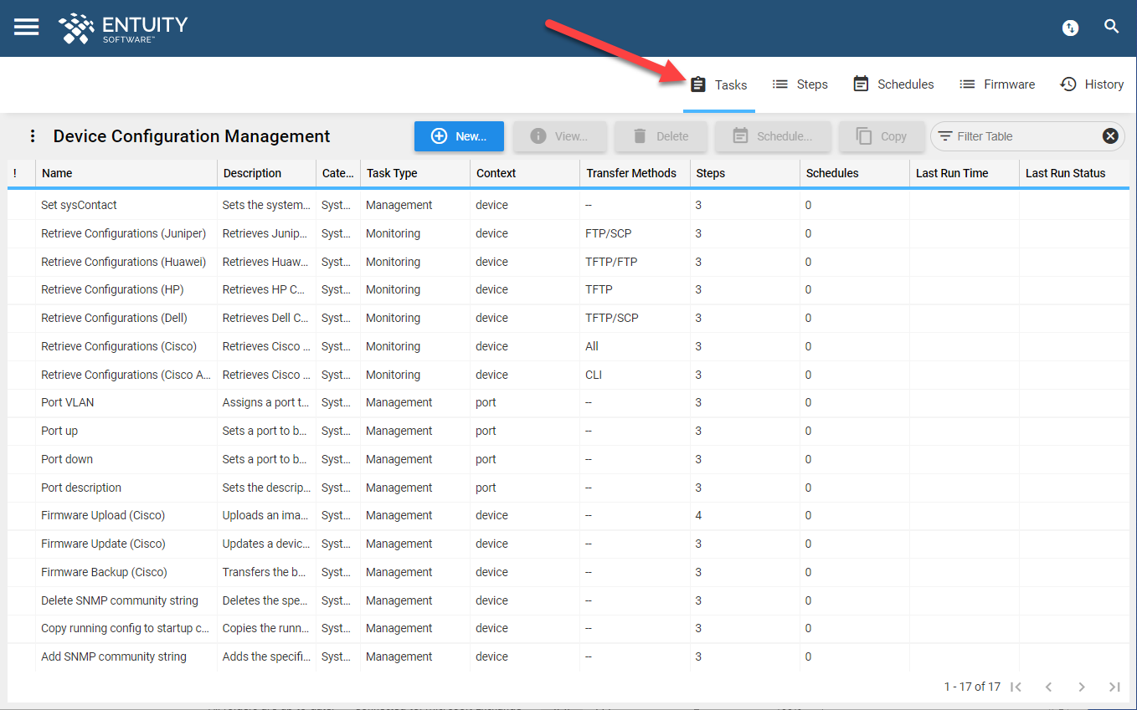Screen dimensions: 1137x710
Task: Click the View button
Action: pyautogui.click(x=559, y=135)
